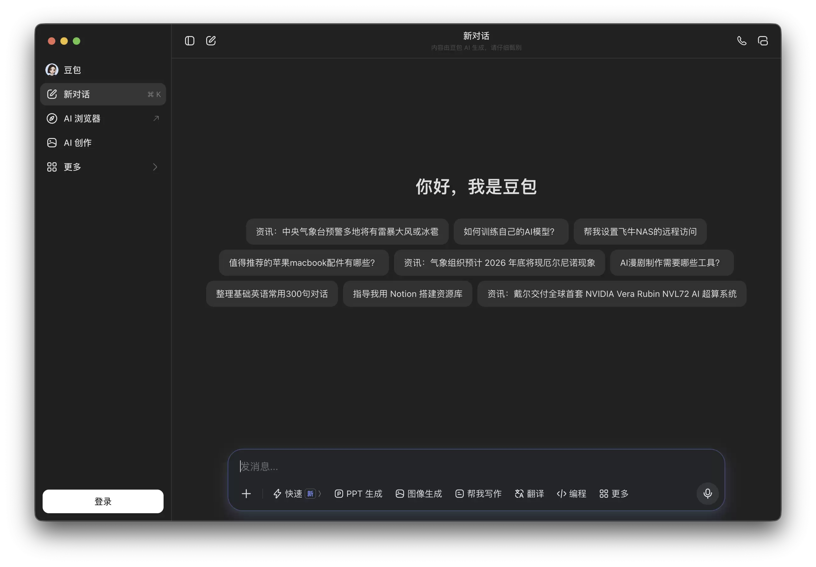Choose suggestion about NVIDIA Vera Rubin NVL72
816x567 pixels.
612,293
